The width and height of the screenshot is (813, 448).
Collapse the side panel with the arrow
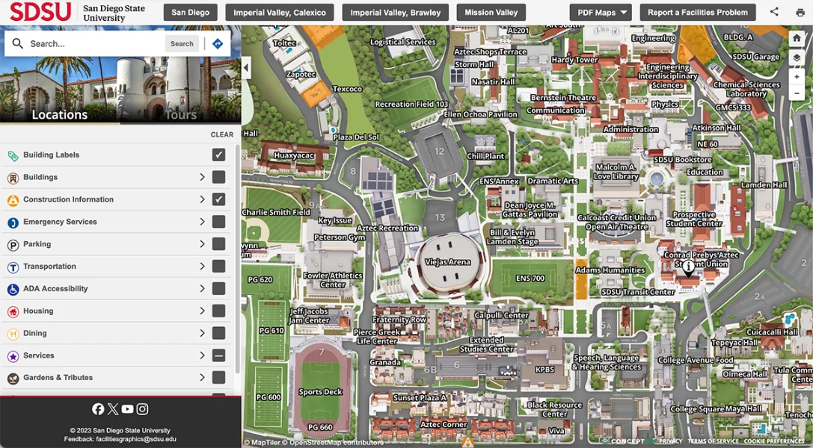[x=246, y=68]
